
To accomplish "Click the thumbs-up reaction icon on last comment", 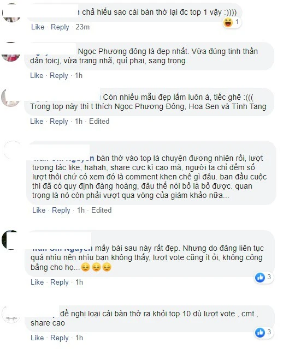I will click(x=260, y=333).
